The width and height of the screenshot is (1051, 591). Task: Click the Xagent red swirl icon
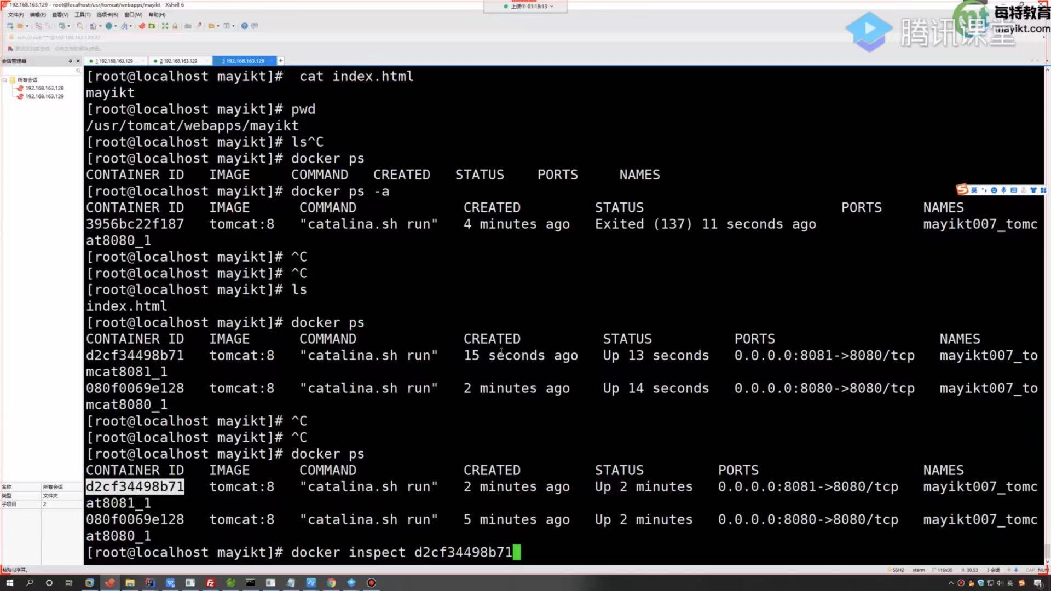tap(142, 26)
